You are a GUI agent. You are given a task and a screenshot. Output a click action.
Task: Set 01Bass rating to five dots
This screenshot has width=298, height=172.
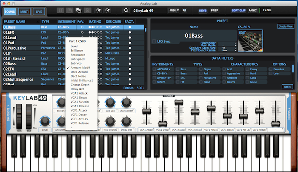click(101, 27)
